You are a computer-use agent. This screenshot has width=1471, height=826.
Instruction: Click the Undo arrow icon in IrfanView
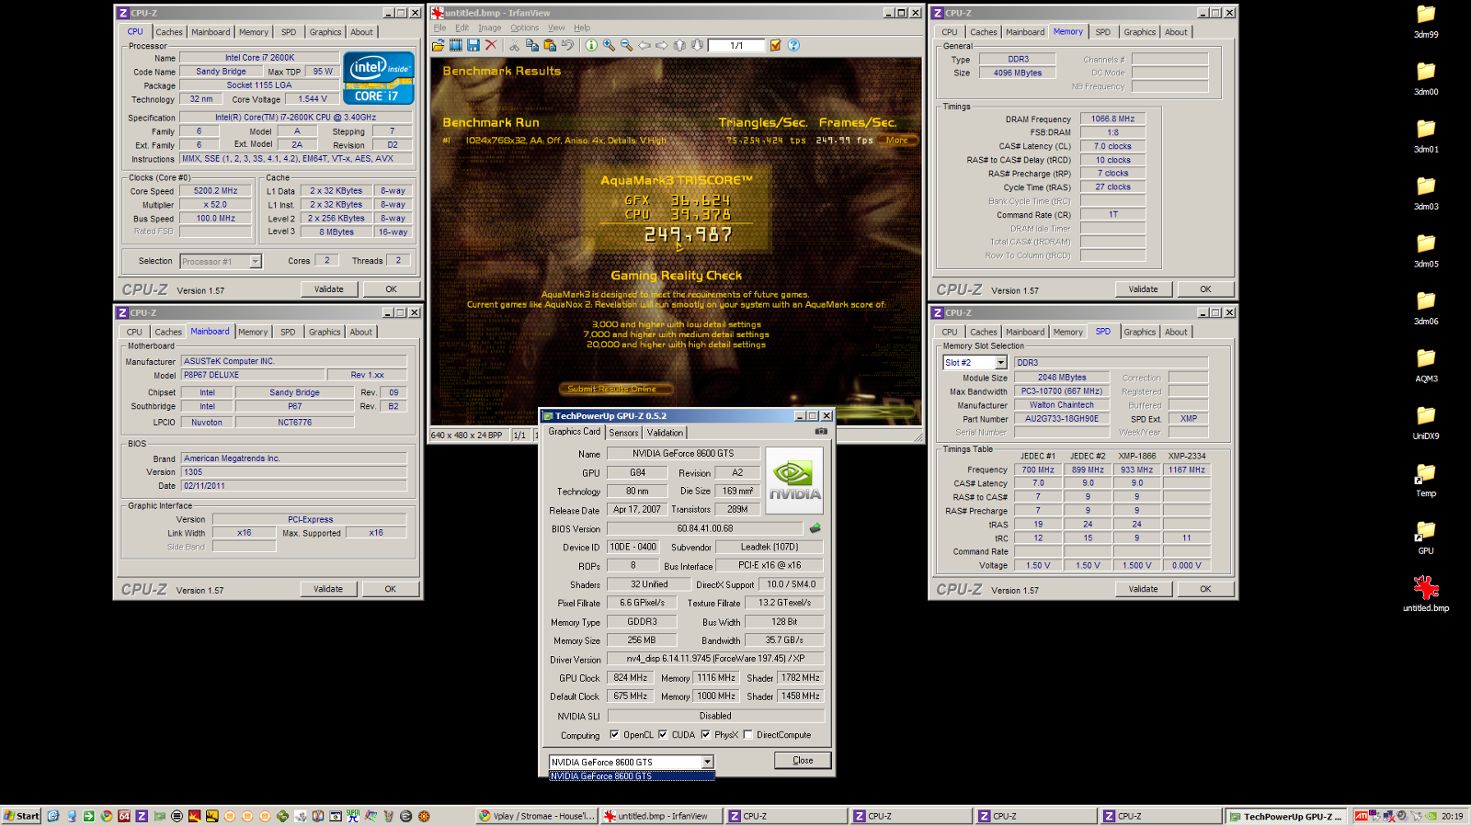coord(568,45)
